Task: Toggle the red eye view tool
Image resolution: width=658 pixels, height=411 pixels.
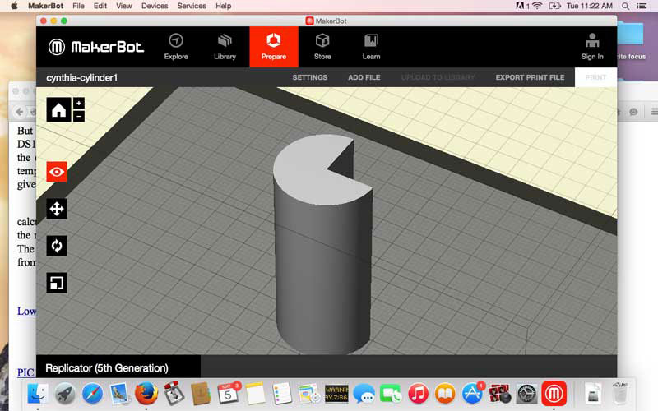Action: pyautogui.click(x=57, y=172)
